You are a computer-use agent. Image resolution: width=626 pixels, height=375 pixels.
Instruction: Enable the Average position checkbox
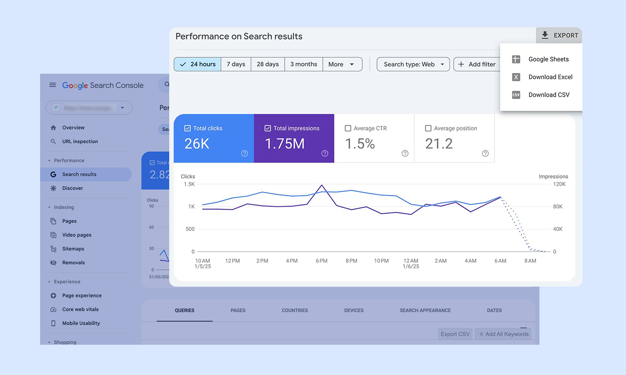tap(428, 128)
